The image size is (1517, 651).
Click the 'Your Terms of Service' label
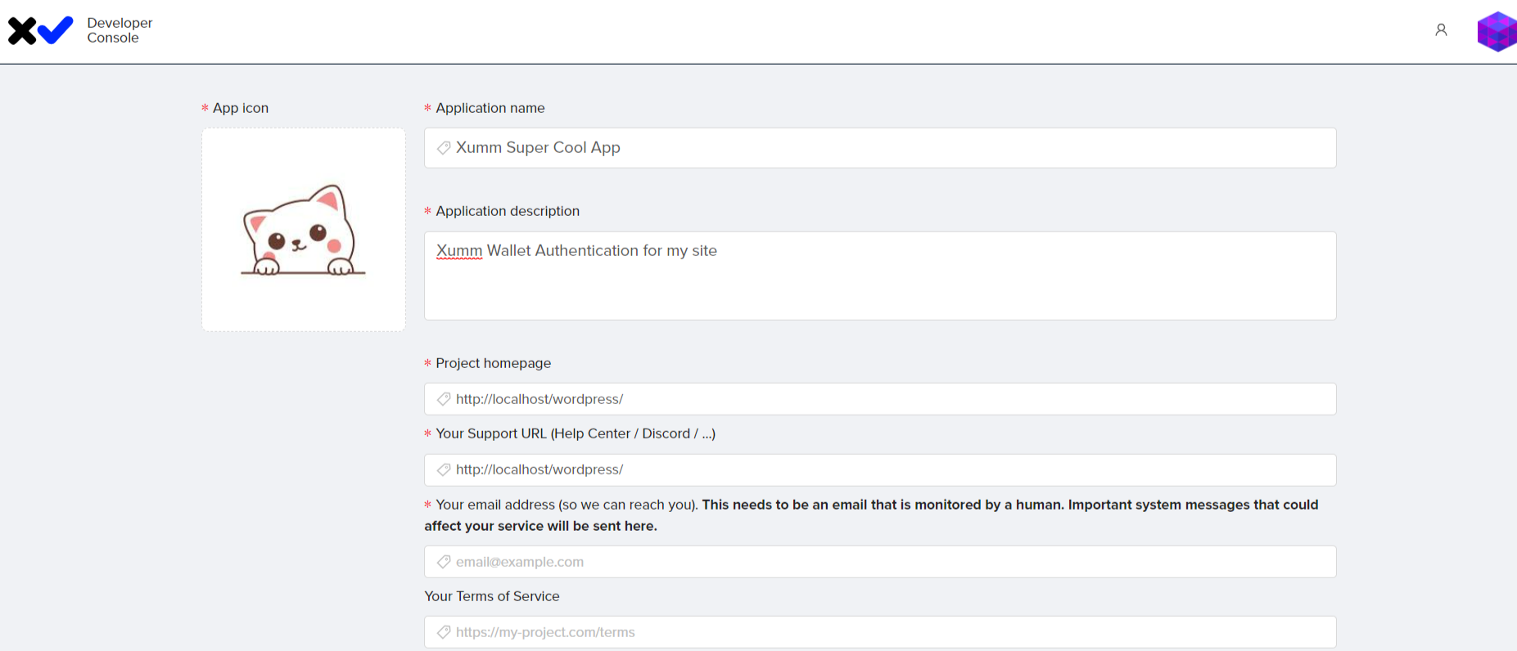pos(492,596)
